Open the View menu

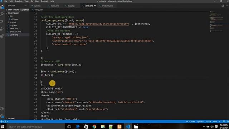pyautogui.click(x=26, y=1)
